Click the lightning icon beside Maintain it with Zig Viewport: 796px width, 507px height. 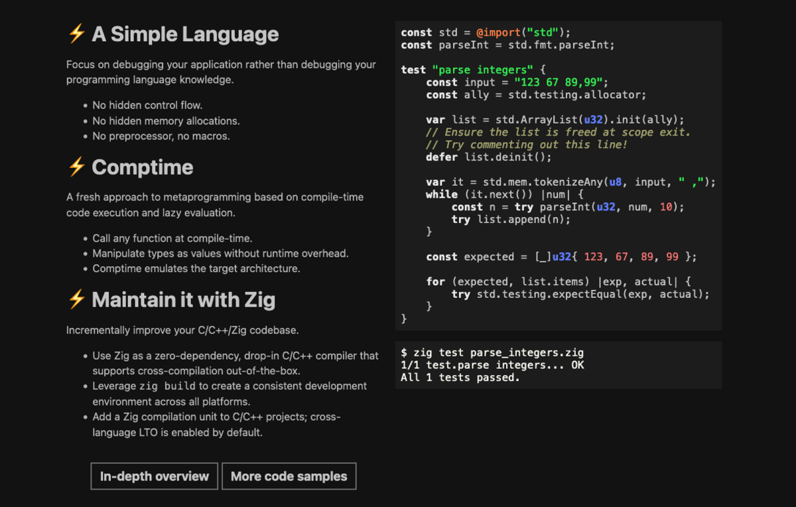tap(76, 299)
